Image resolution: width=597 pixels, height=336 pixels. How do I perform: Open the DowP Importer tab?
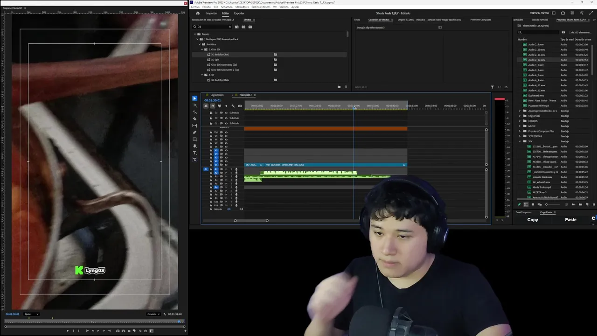pos(523,212)
